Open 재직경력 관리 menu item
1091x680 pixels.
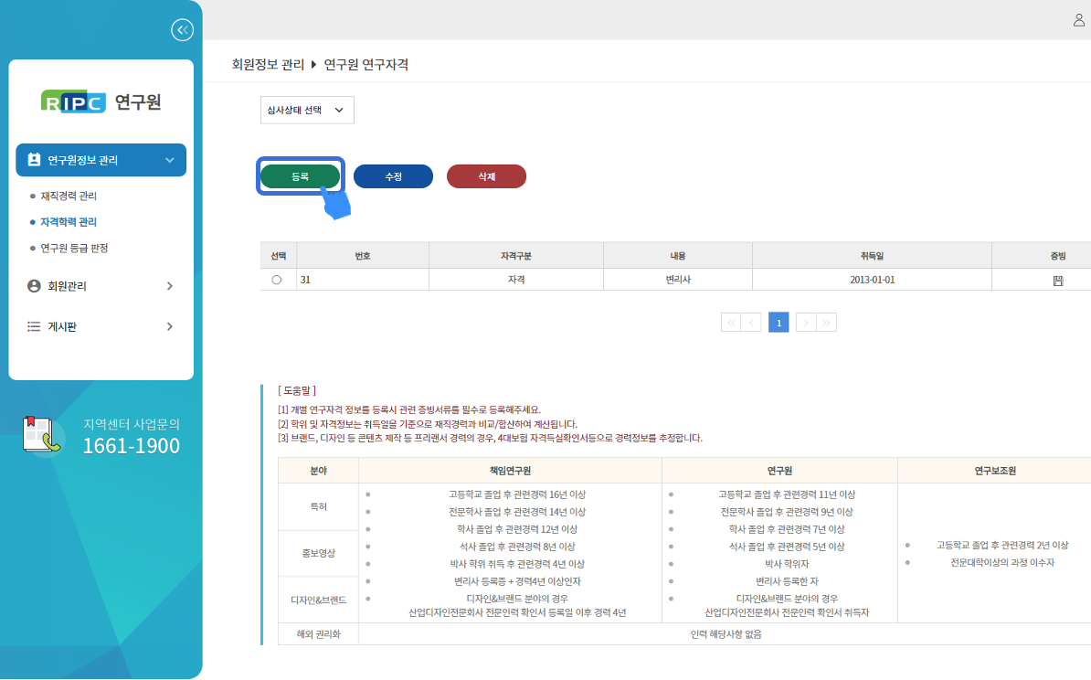tap(69, 196)
